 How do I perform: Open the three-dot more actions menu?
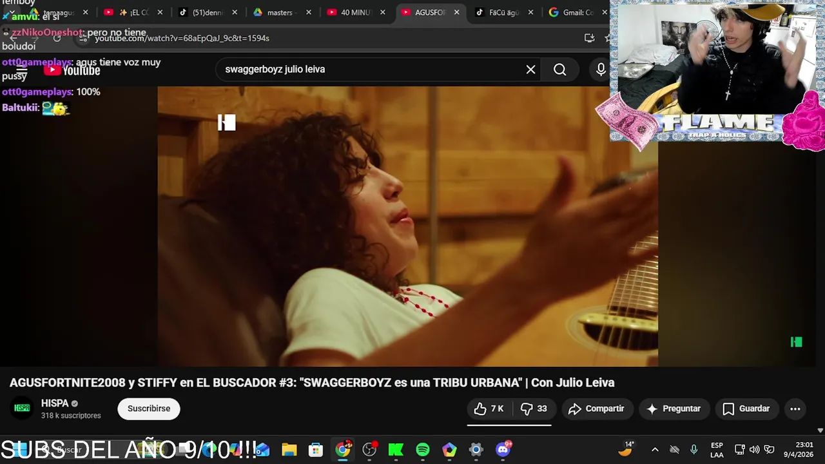[x=795, y=409]
